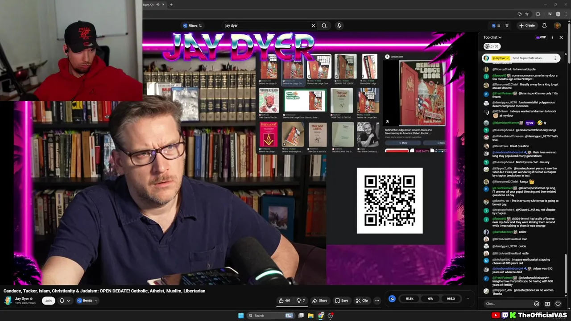Bookmark this page with star icon
This screenshot has width=571, height=321.
[527, 14]
